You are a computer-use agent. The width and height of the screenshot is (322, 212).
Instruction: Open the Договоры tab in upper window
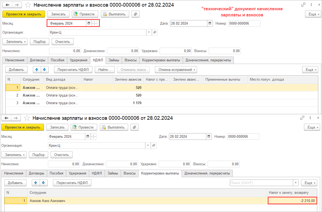37,60
